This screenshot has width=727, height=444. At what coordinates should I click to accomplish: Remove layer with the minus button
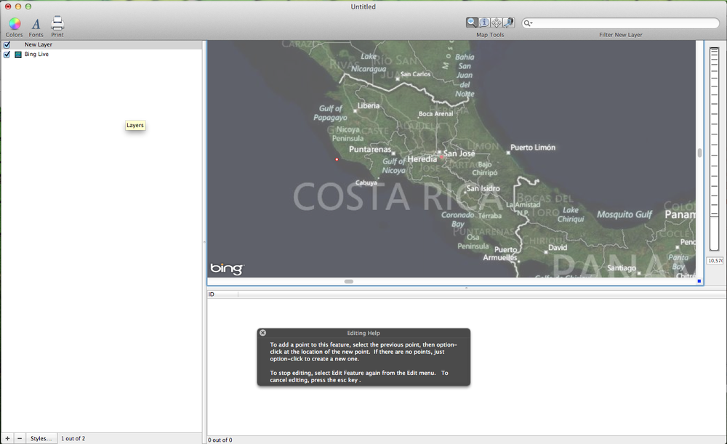coord(19,438)
